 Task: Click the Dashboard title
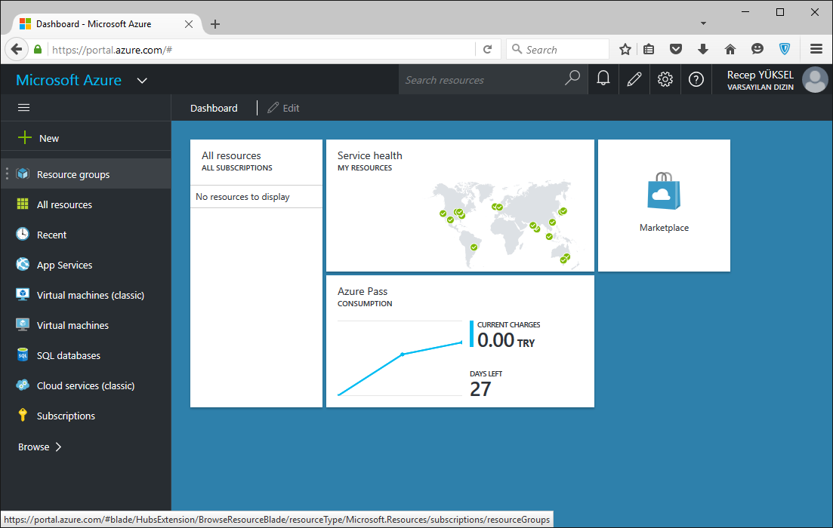click(214, 109)
